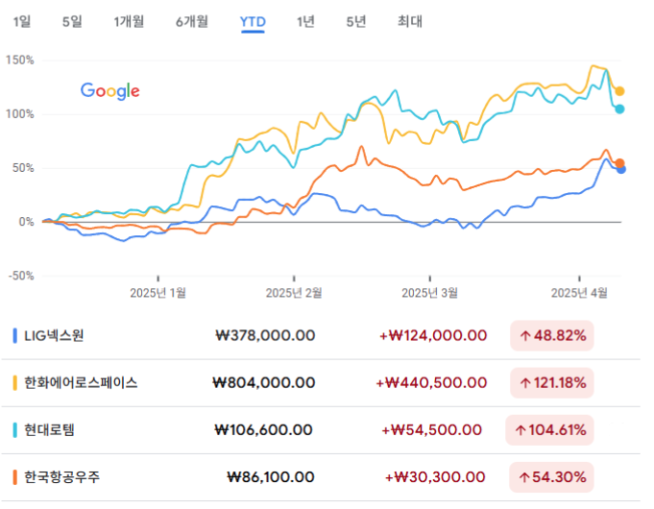
Task: Choose the 6개월 range tab
Action: point(192,21)
